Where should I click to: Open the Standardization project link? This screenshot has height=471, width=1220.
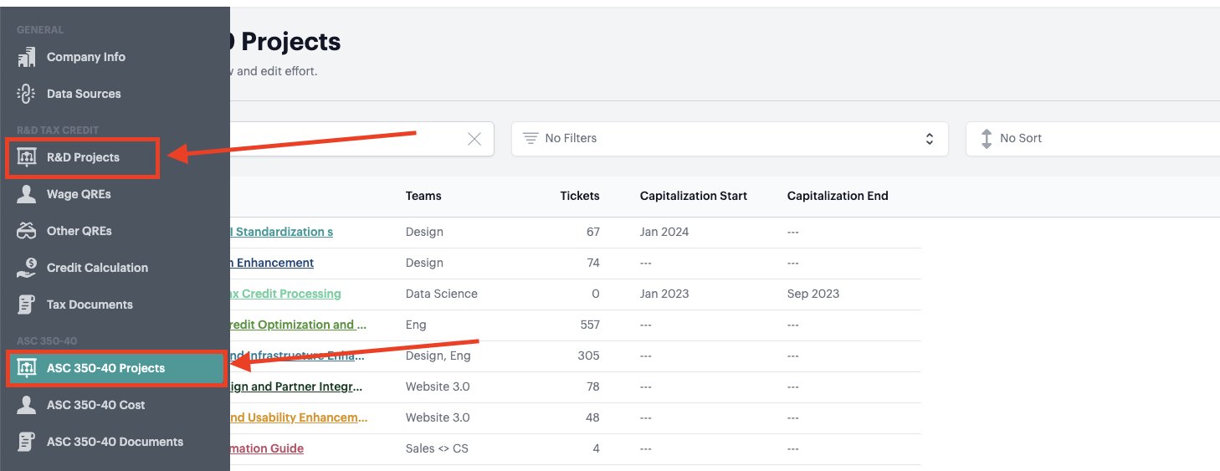[x=282, y=232]
